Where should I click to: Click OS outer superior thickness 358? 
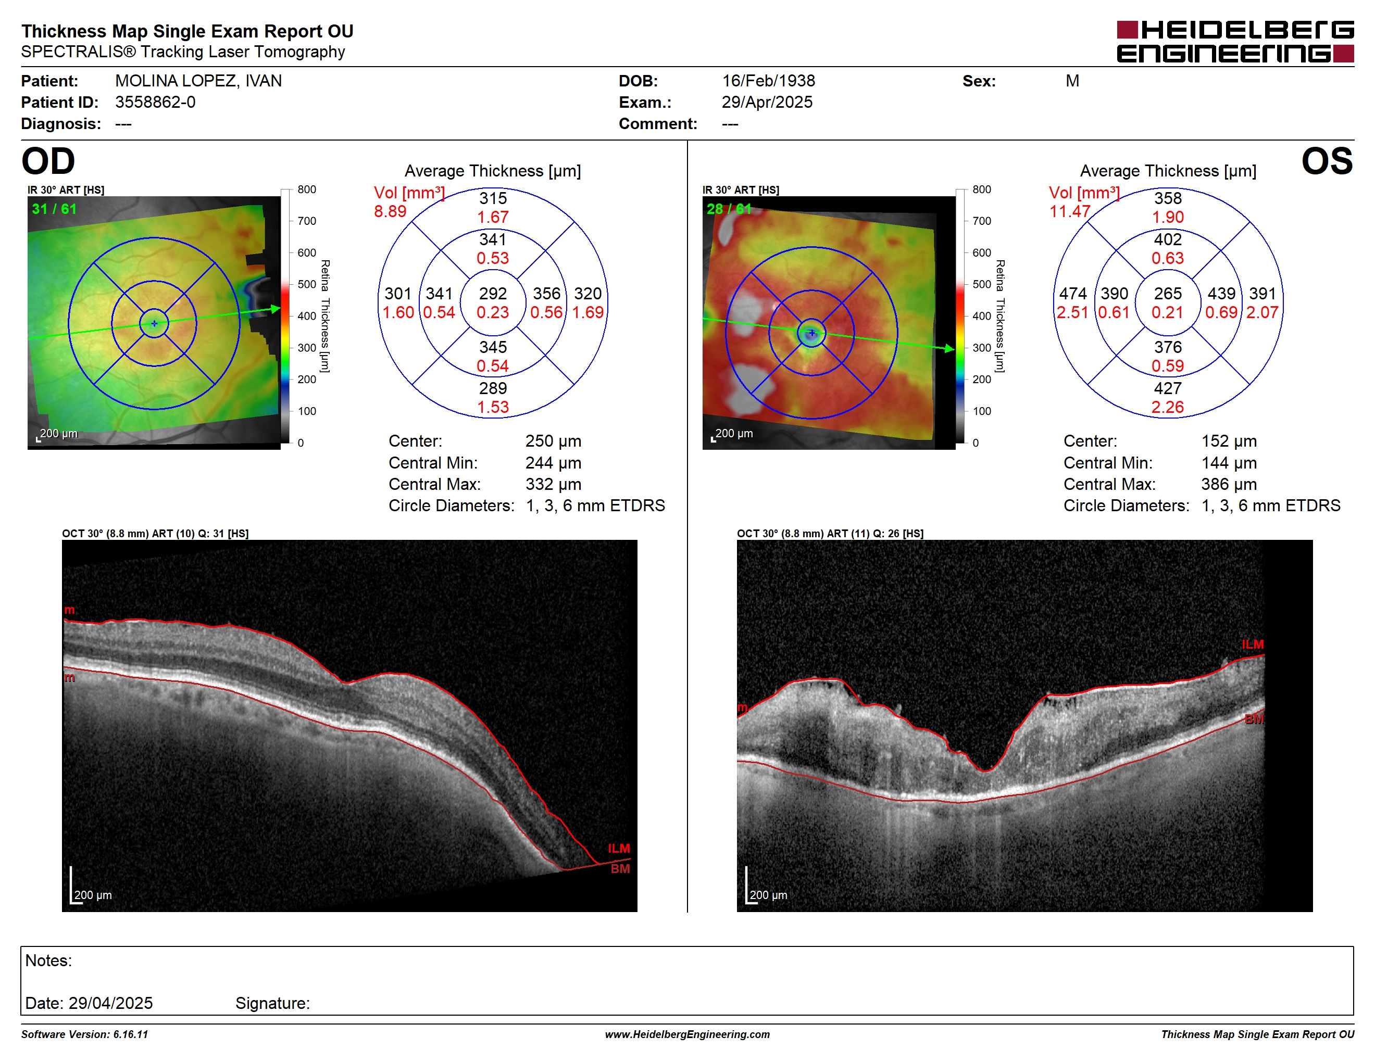pos(1168,198)
